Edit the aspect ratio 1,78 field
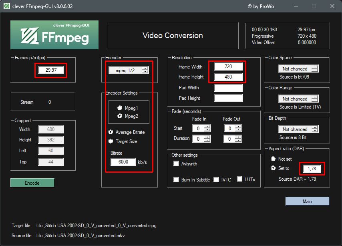Image resolution: width=342 pixels, height=246 pixels. pyautogui.click(x=312, y=169)
